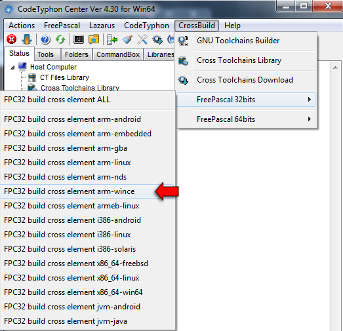Select Cross Toolchains Library menu entry
Viewport: 343px width, 331px height.
pyautogui.click(x=247, y=60)
